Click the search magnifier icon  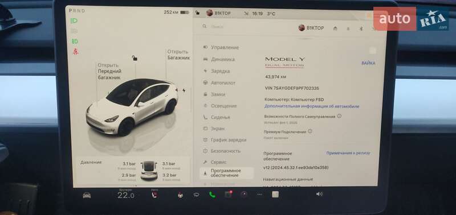pyautogui.click(x=205, y=26)
